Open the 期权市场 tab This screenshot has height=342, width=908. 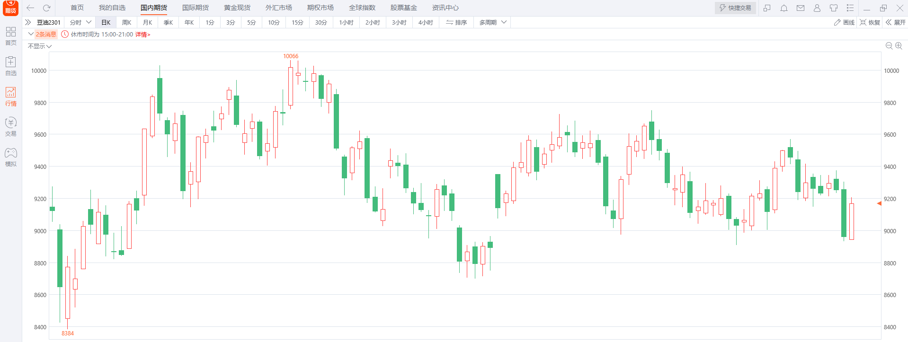(320, 8)
